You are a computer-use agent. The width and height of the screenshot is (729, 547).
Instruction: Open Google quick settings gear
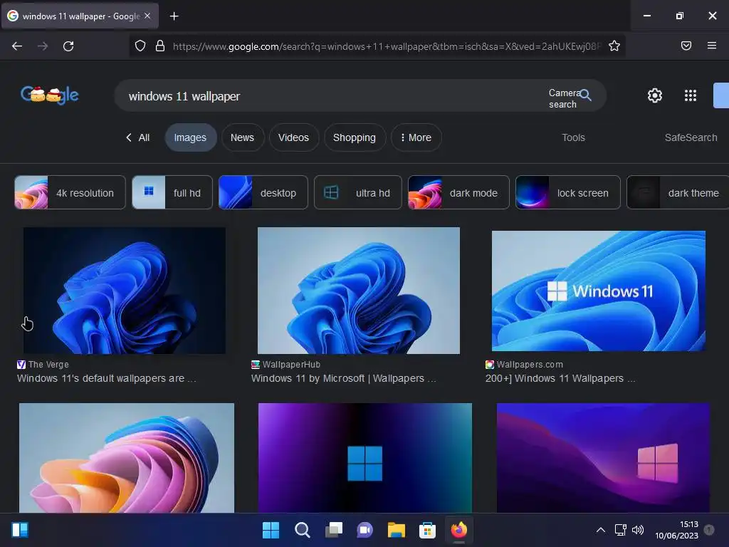click(655, 95)
